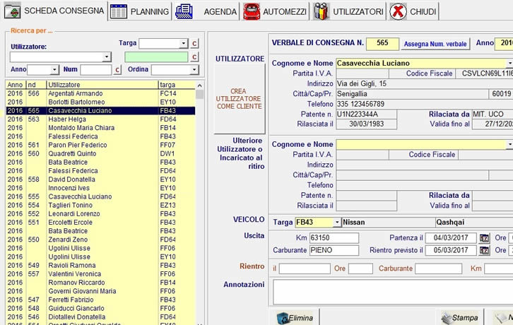Click the red X Chiudi icon
The height and width of the screenshot is (325, 513).
pyautogui.click(x=398, y=11)
